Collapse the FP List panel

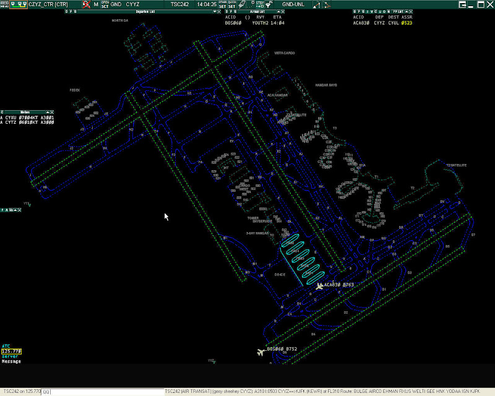(x=405, y=11)
